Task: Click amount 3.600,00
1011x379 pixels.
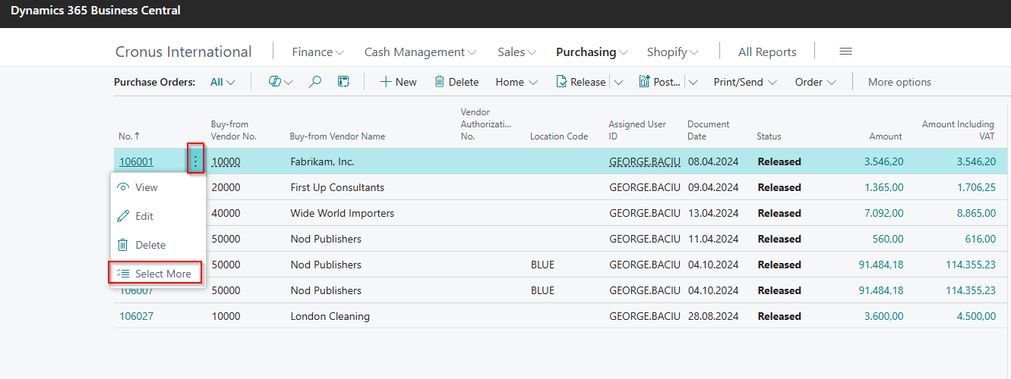Action: [x=883, y=316]
